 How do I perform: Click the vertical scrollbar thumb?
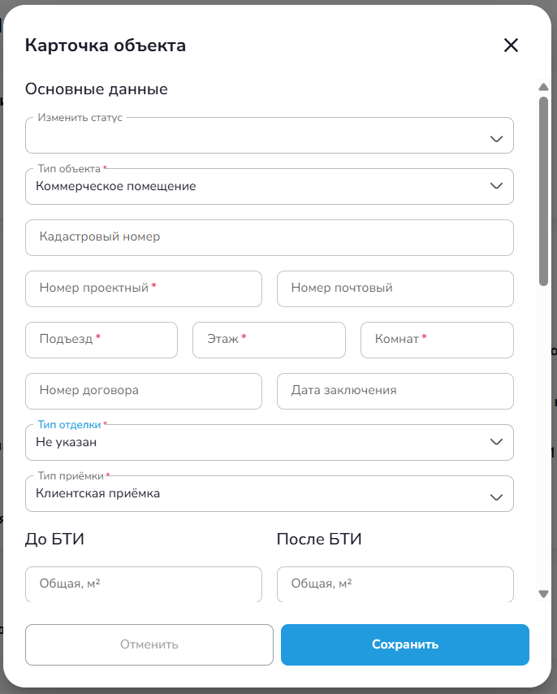click(543, 191)
